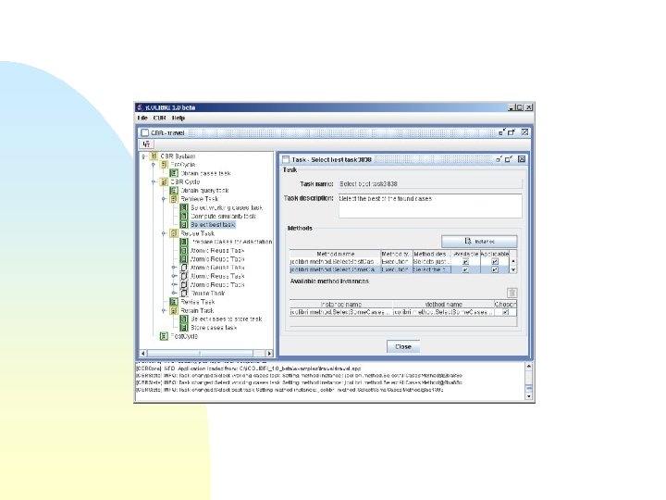This screenshot has width=666, height=500.
Task: Collapse the Retain Task node
Action: pyautogui.click(x=164, y=310)
